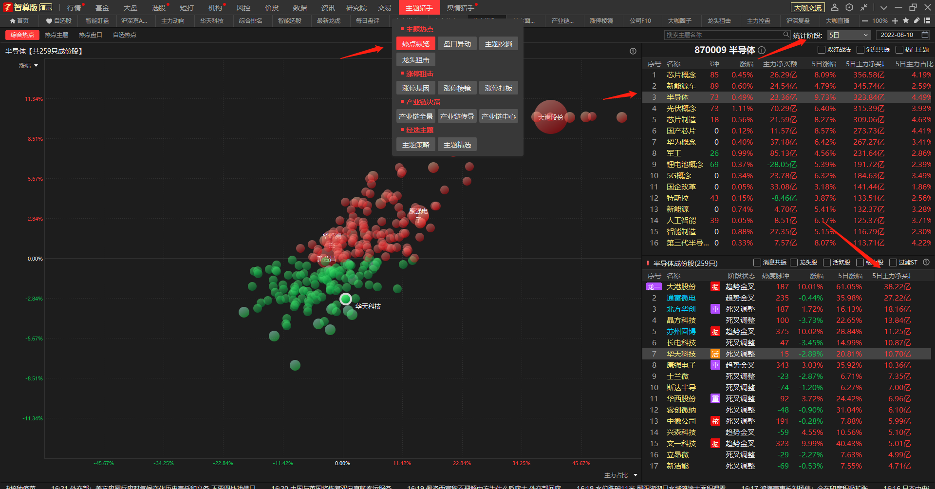Sort 成份股 by 5日主力净买 column
The width and height of the screenshot is (935, 489).
[x=891, y=276]
